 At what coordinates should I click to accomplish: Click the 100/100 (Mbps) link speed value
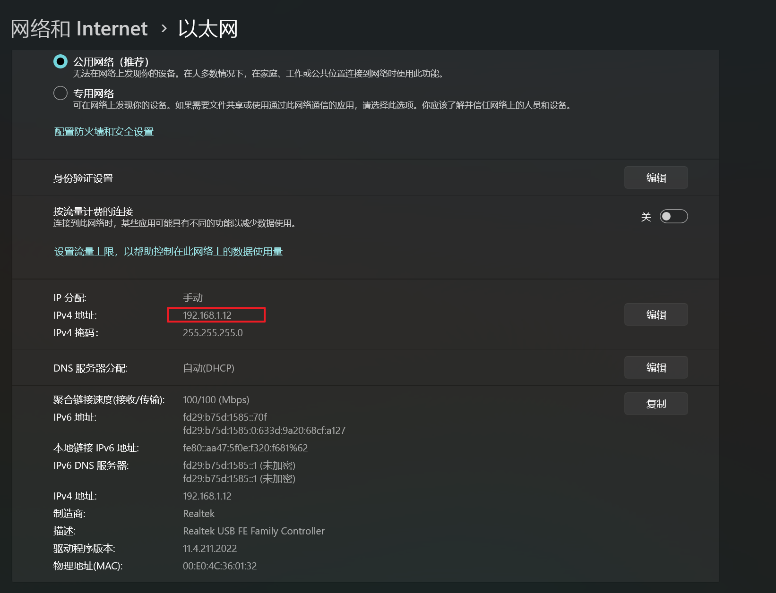pos(216,399)
